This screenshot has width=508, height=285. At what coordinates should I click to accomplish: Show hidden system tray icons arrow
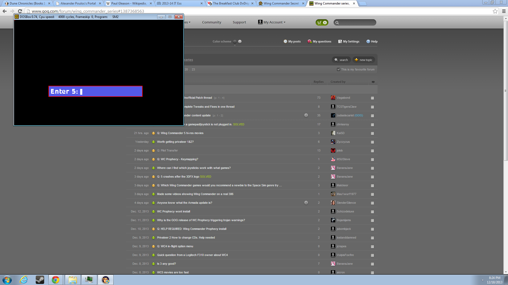[483, 280]
